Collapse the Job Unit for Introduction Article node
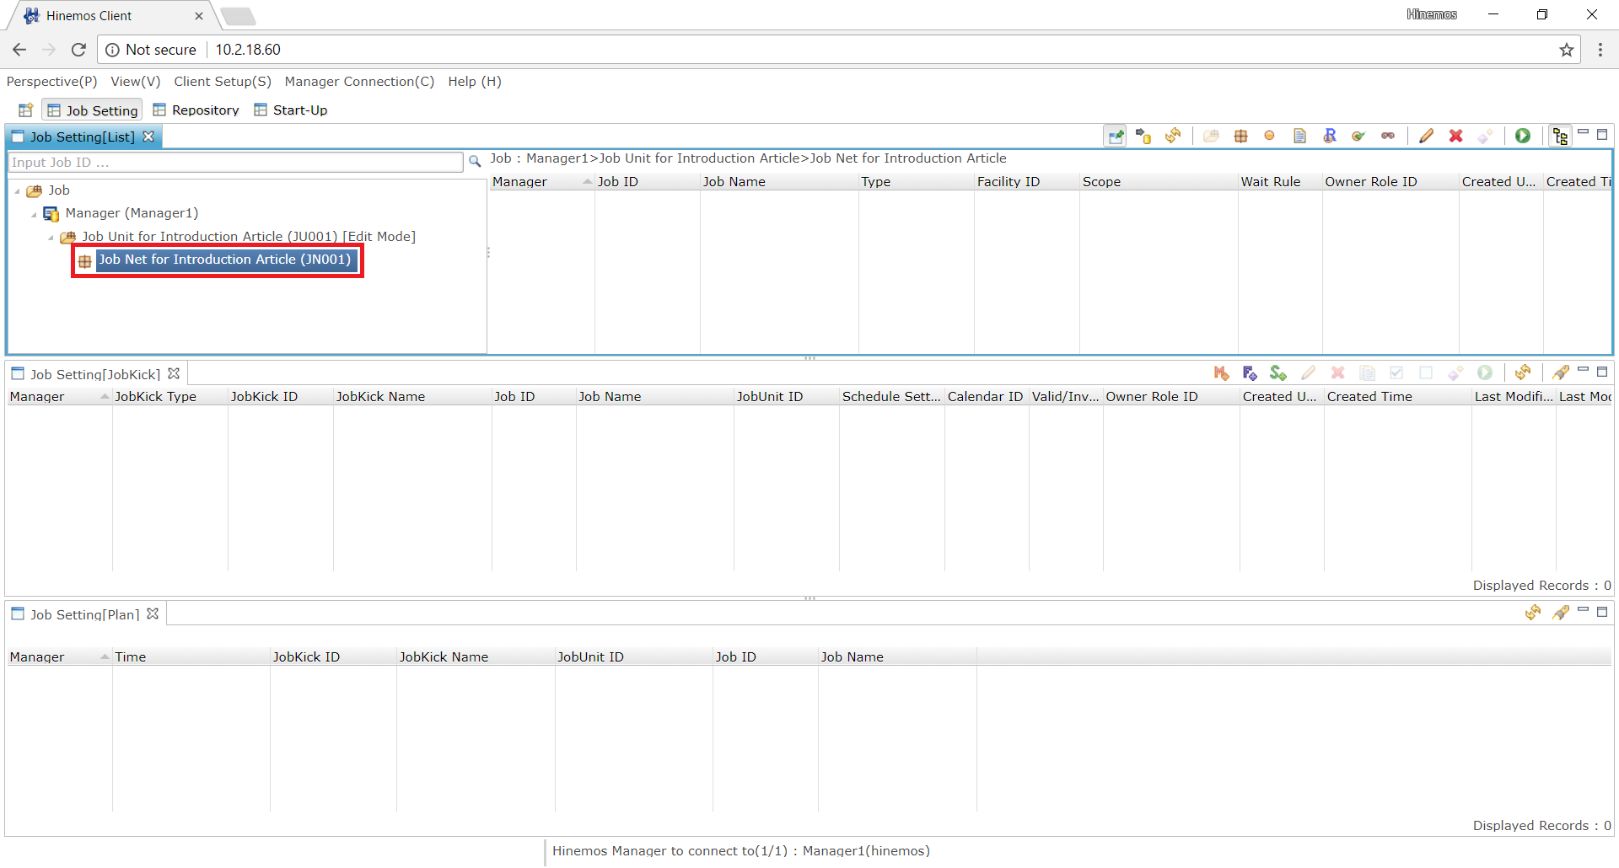Viewport: 1619px width, 868px height. pyautogui.click(x=51, y=238)
